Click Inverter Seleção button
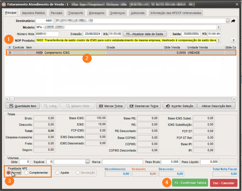 [x=180, y=106]
